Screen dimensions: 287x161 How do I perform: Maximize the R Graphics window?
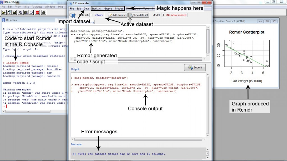coord(267,21)
